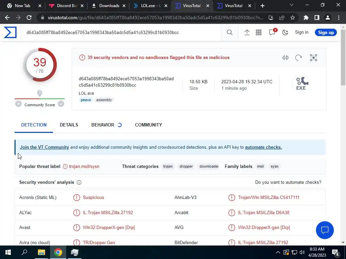Open the graph view icon in summary
Viewport: 346px width, 259px height.
[313, 58]
